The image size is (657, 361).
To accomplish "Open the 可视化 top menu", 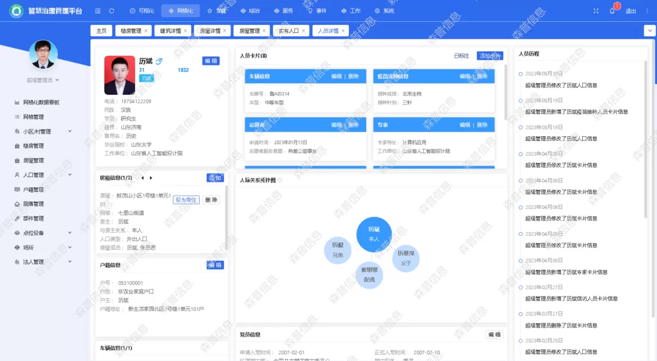I will [x=141, y=11].
